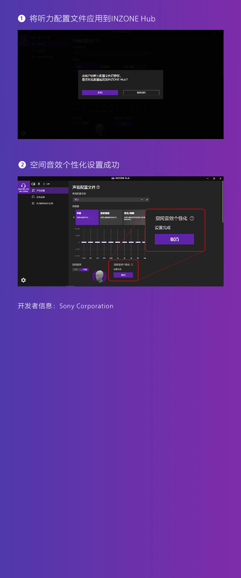241x578 pixels.
Task: Click the 250 Hz equalizer slider
Action: click(x=104, y=242)
